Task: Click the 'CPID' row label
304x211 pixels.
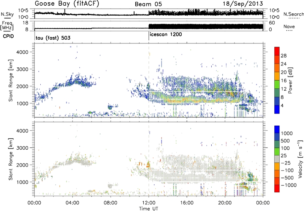Action: click(x=8, y=36)
